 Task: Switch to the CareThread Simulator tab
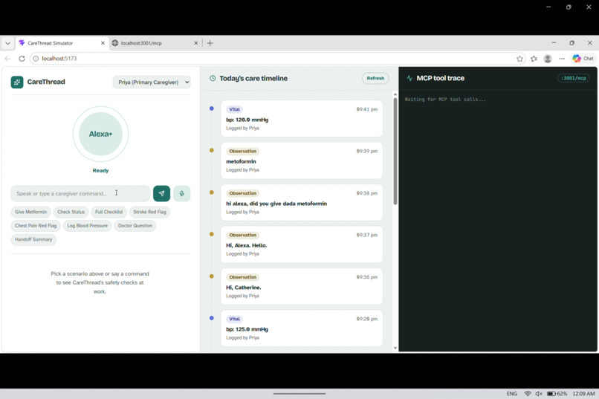coord(62,43)
